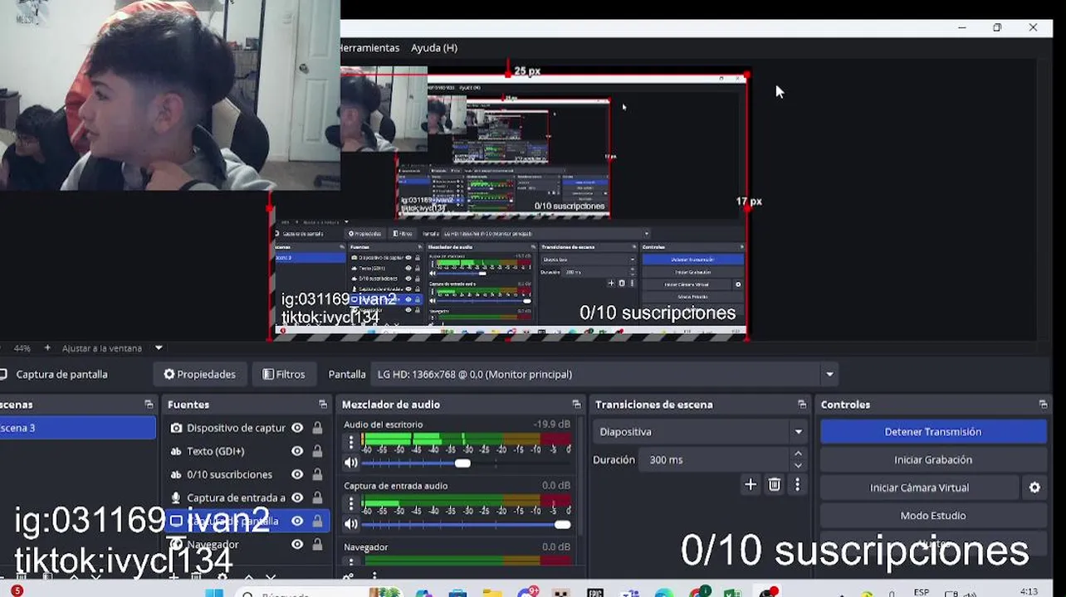Image resolution: width=1066 pixels, height=597 pixels.
Task: Click Iniciar Grabación button
Action: [933, 459]
